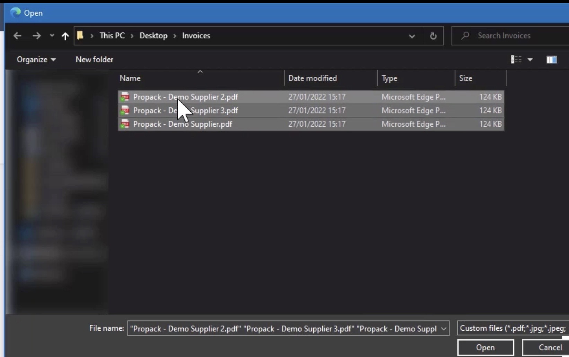Click New folder in the toolbar

point(94,59)
